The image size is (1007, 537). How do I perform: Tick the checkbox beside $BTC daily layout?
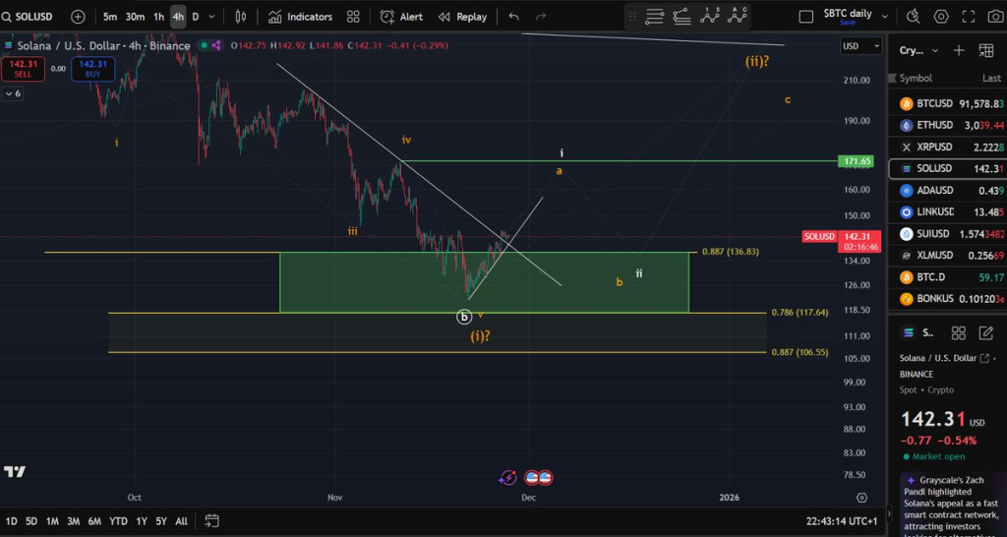(x=806, y=17)
